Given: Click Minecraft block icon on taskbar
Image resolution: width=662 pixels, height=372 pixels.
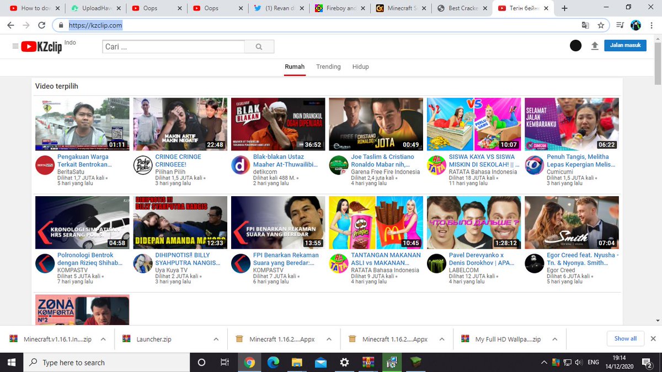Looking at the screenshot, I should [415, 362].
